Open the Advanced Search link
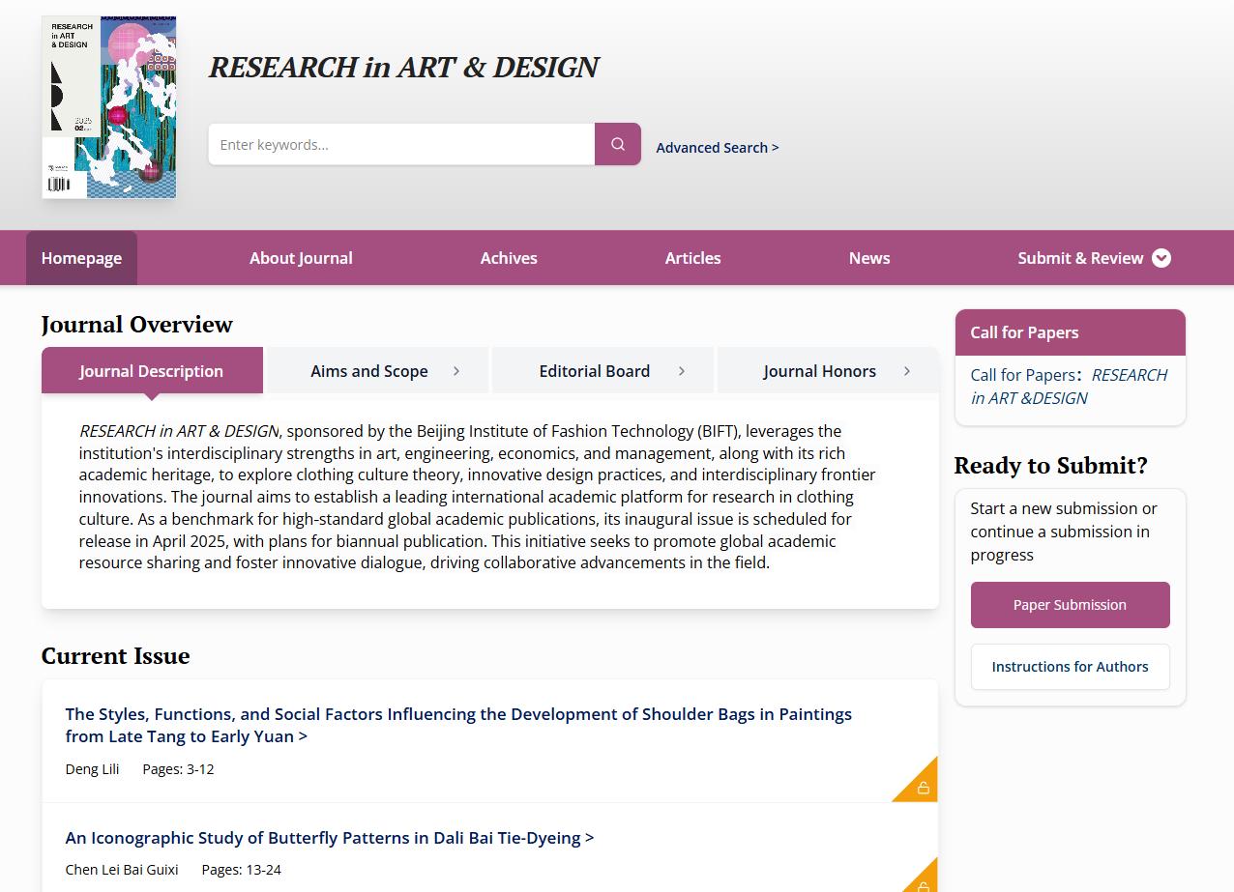The image size is (1234, 892). pos(717,147)
